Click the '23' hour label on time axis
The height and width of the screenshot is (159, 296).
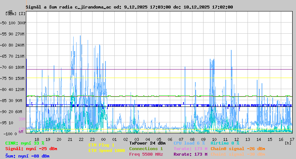click(92, 139)
